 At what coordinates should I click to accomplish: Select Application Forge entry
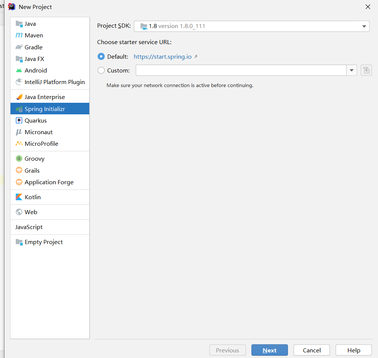pyautogui.click(x=50, y=182)
